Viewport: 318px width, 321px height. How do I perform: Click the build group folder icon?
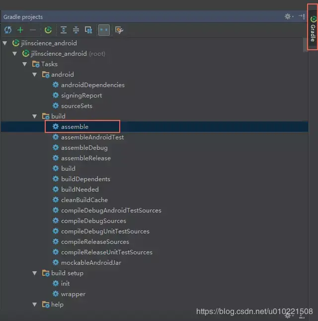coord(46,116)
